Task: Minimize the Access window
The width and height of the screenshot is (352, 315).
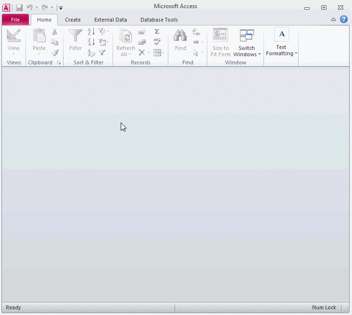Action: (307, 8)
